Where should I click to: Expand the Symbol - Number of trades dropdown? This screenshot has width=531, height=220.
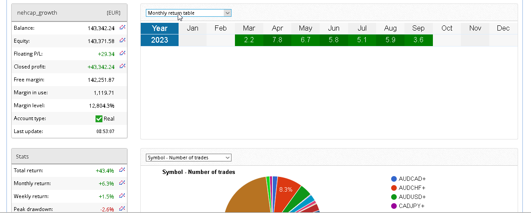coord(188,158)
